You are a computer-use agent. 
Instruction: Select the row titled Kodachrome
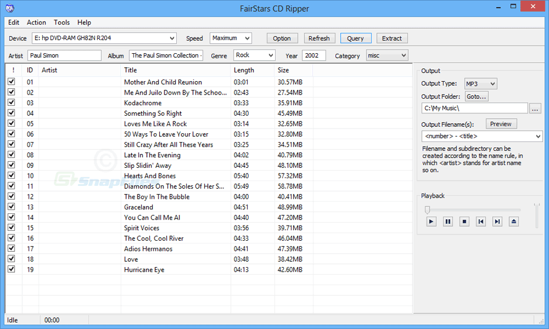(x=142, y=103)
